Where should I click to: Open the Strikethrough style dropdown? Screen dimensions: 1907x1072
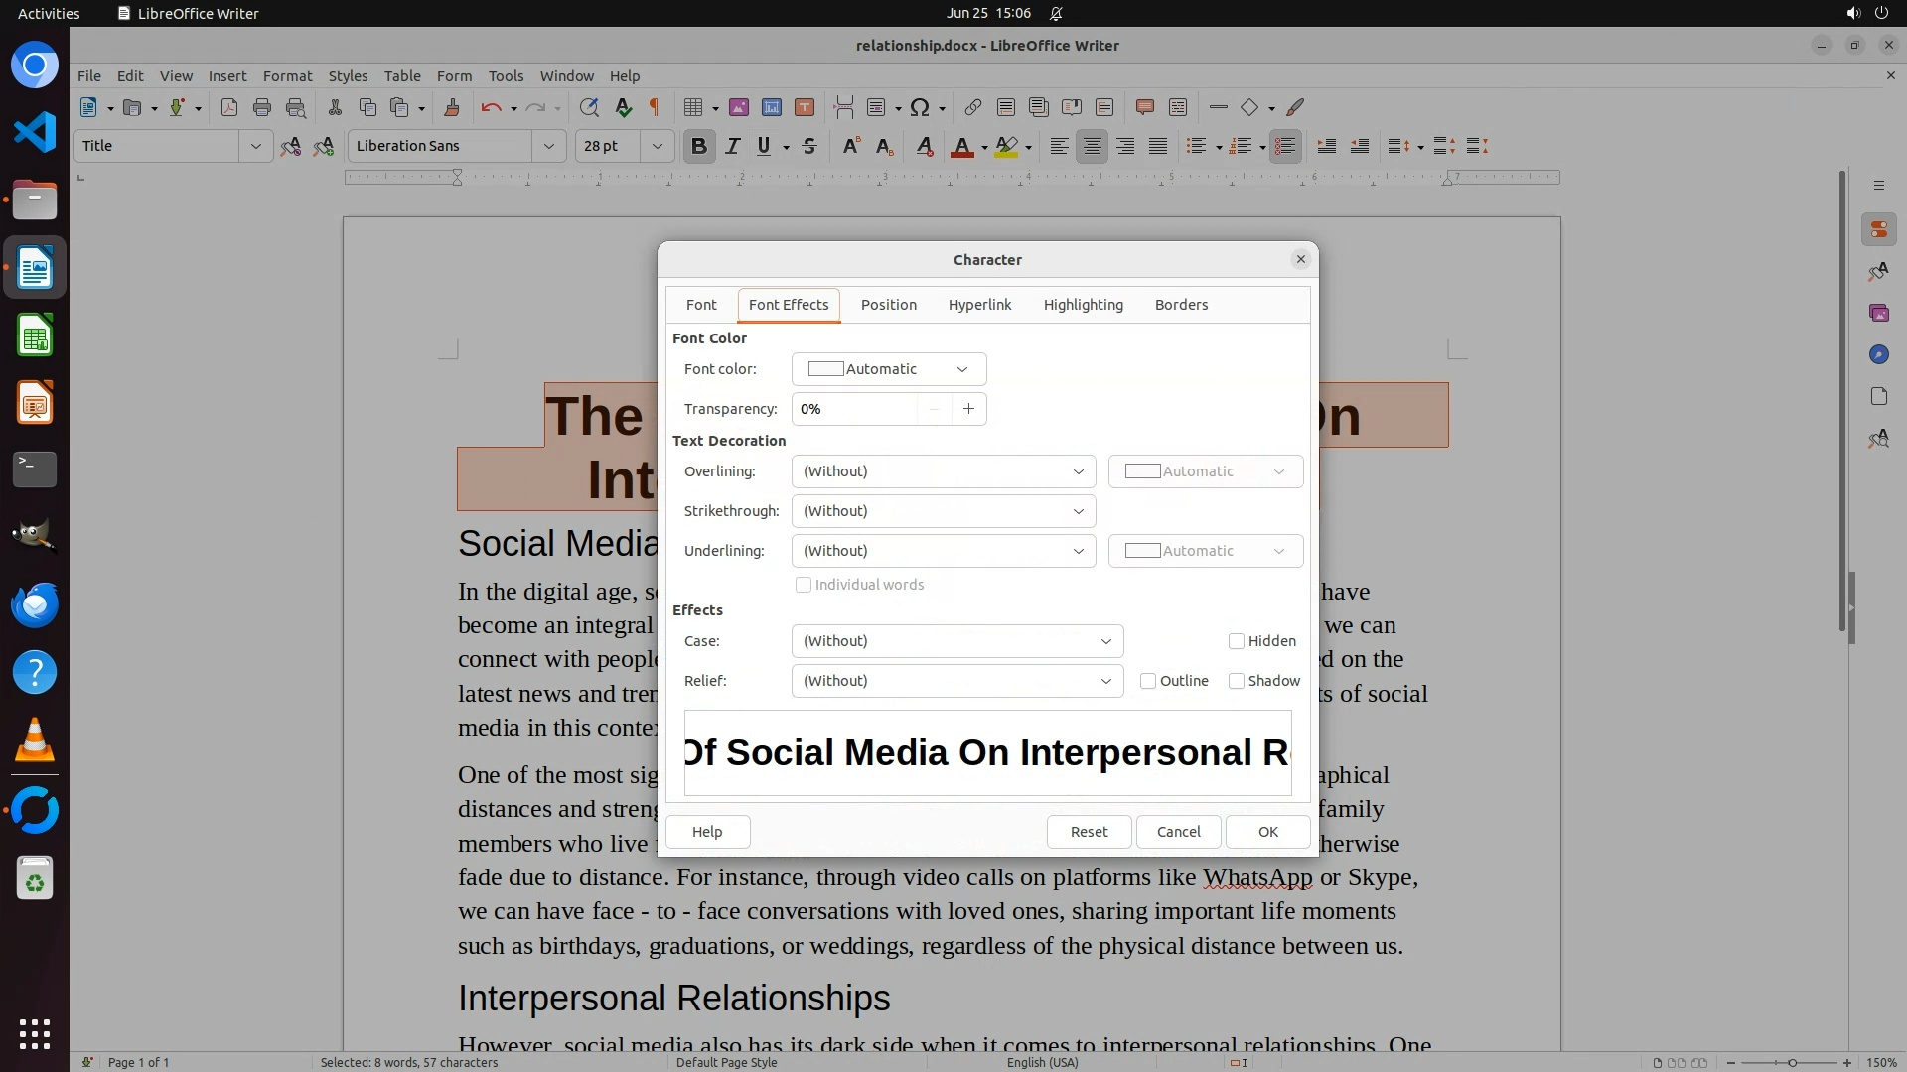click(x=943, y=511)
